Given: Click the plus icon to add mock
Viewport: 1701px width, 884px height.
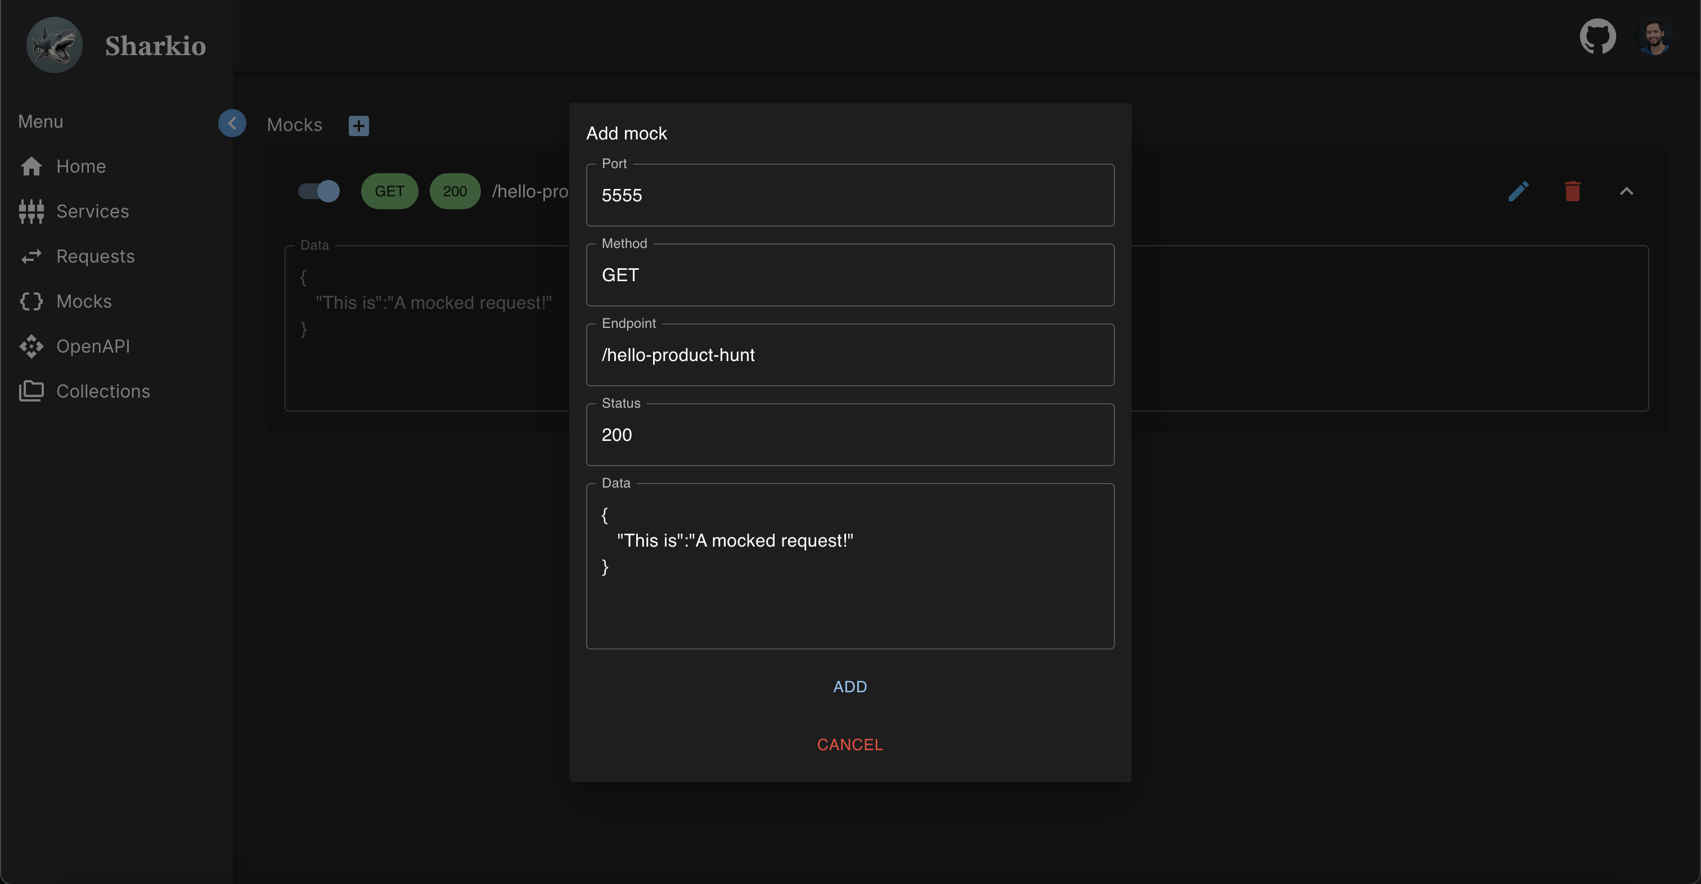Looking at the screenshot, I should pyautogui.click(x=358, y=125).
